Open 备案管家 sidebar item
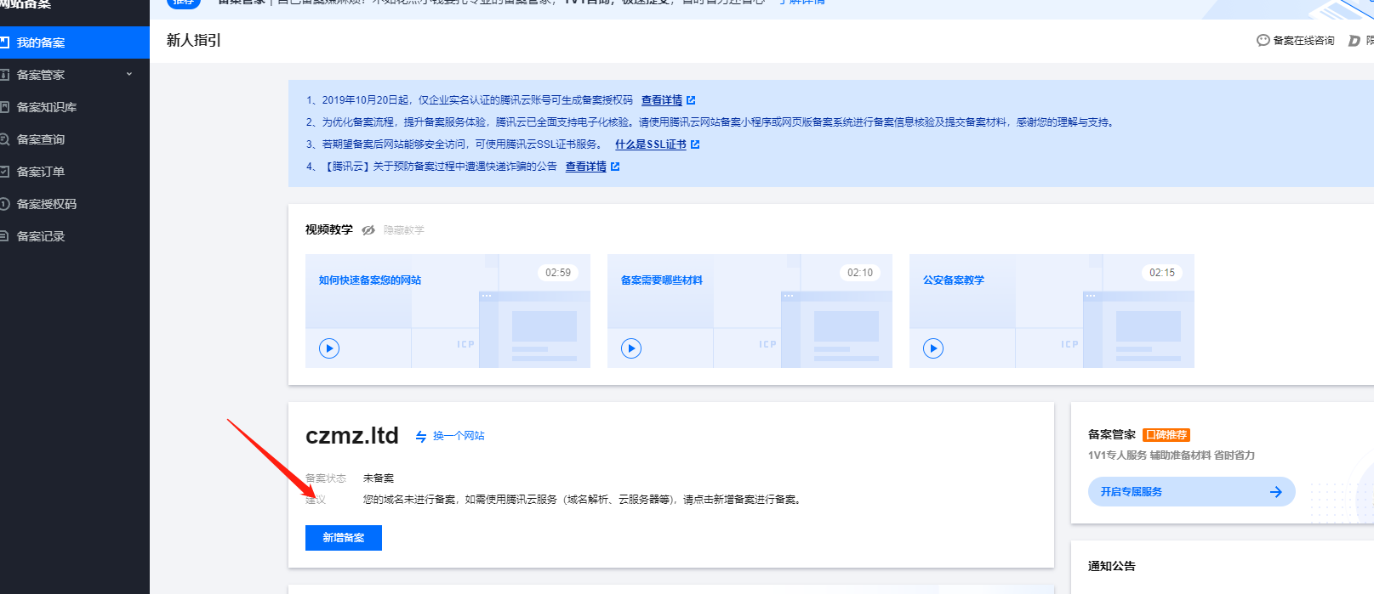Screen dimensions: 1374x594 click(x=75, y=75)
